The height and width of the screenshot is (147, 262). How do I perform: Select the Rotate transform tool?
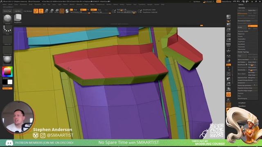point(56,11)
